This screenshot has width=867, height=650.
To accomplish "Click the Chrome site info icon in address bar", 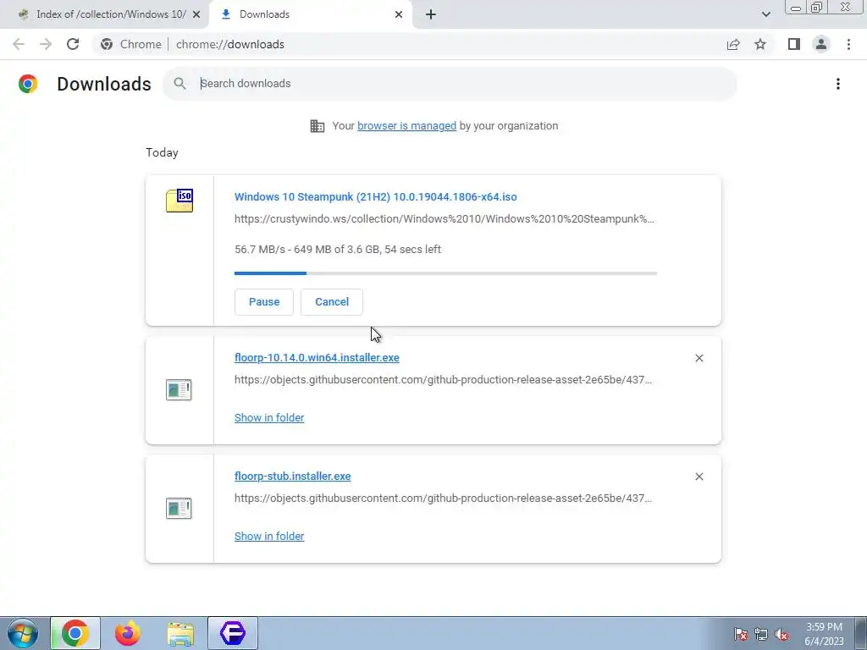I will [107, 44].
